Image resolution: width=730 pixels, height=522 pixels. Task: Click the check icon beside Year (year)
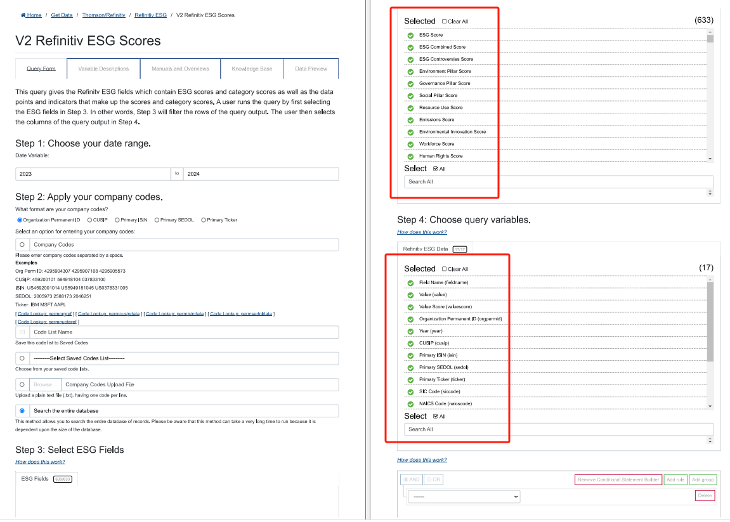pyautogui.click(x=410, y=332)
